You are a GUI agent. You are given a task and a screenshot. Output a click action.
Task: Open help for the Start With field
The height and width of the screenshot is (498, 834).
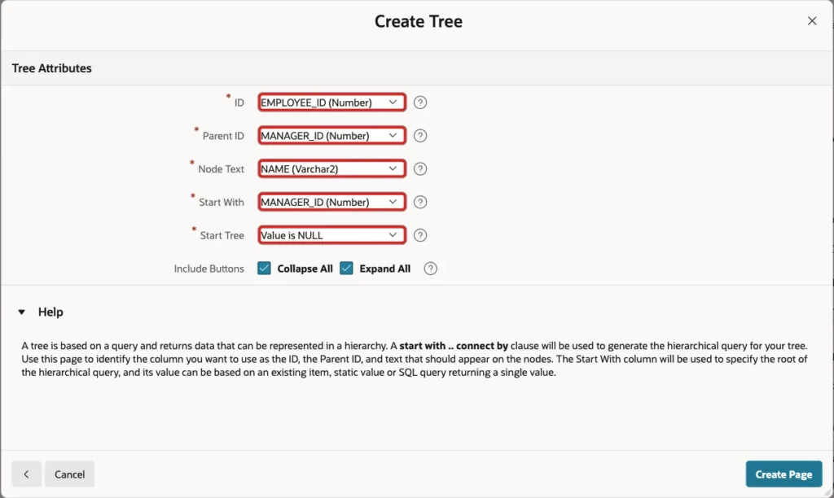point(420,202)
